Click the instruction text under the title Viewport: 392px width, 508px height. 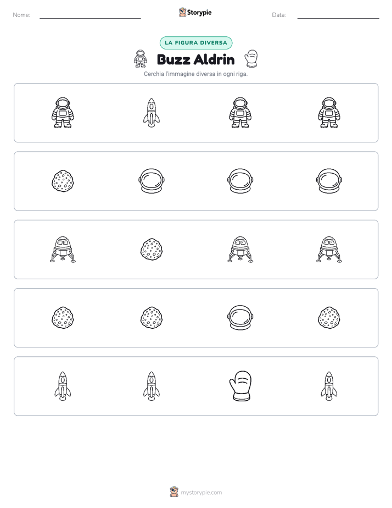click(195, 74)
